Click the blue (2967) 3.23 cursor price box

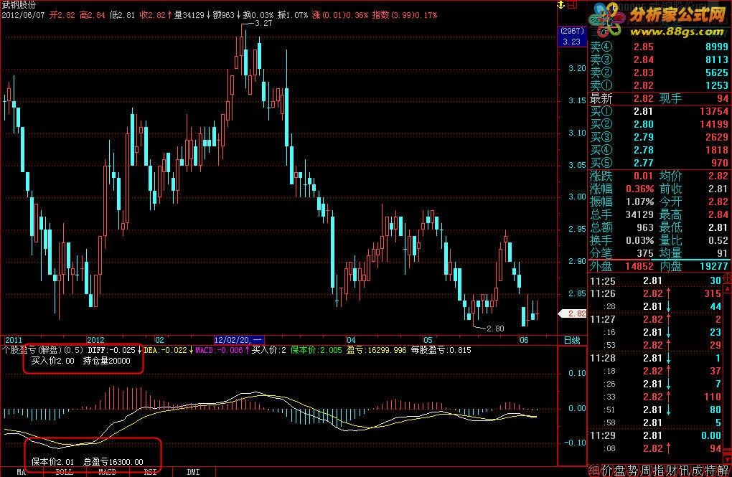572,36
